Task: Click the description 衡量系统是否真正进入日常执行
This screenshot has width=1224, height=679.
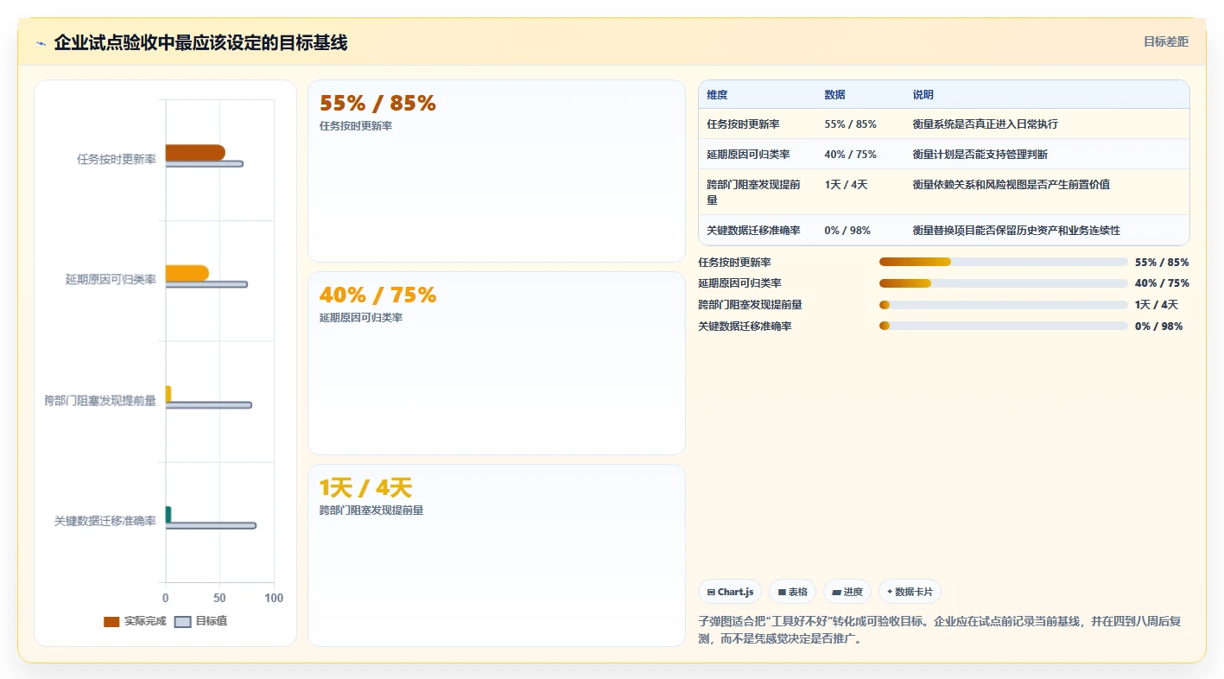Action: coord(986,124)
